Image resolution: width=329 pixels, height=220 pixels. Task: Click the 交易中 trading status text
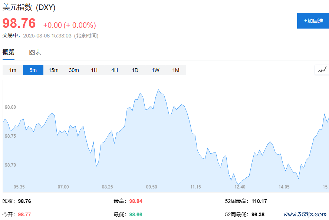click(x=10, y=36)
